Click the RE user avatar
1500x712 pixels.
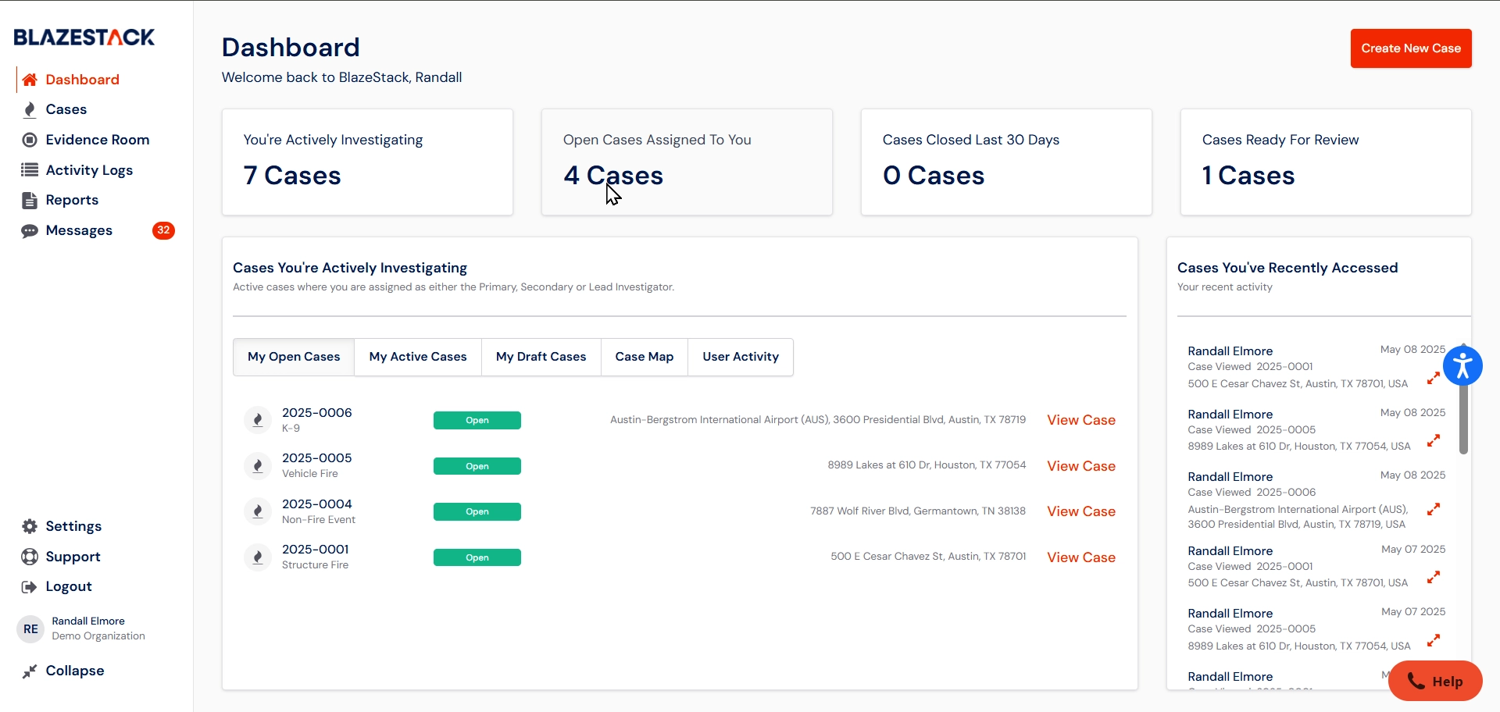(x=30, y=628)
